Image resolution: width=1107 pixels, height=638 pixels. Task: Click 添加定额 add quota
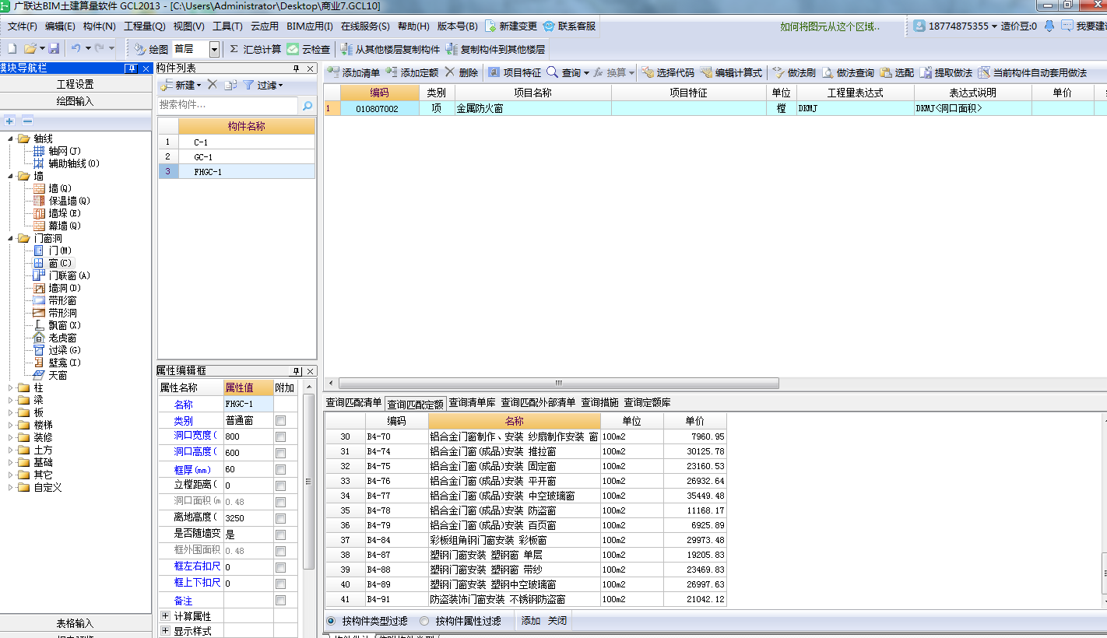coord(413,72)
